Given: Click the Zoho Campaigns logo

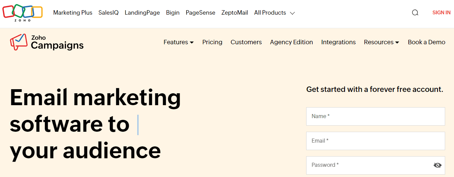Looking at the screenshot, I should [x=47, y=42].
